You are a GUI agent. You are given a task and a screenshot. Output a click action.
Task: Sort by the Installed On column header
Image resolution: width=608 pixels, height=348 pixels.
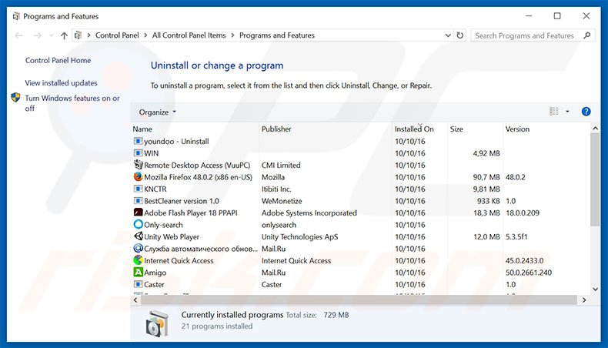[x=420, y=129]
